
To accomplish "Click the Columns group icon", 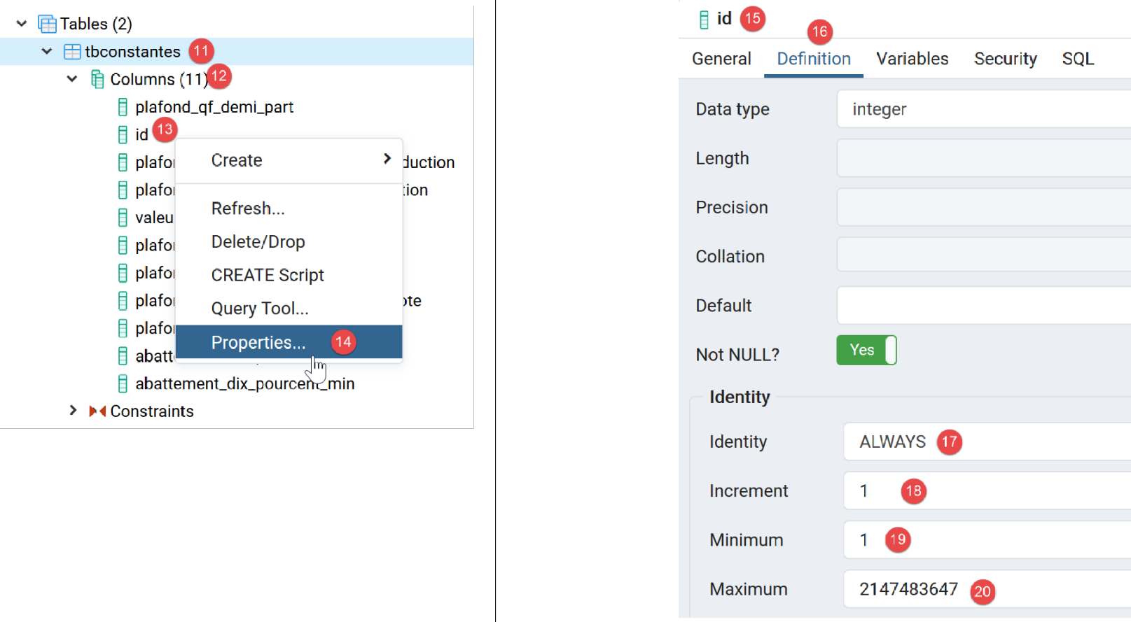I will 97,80.
